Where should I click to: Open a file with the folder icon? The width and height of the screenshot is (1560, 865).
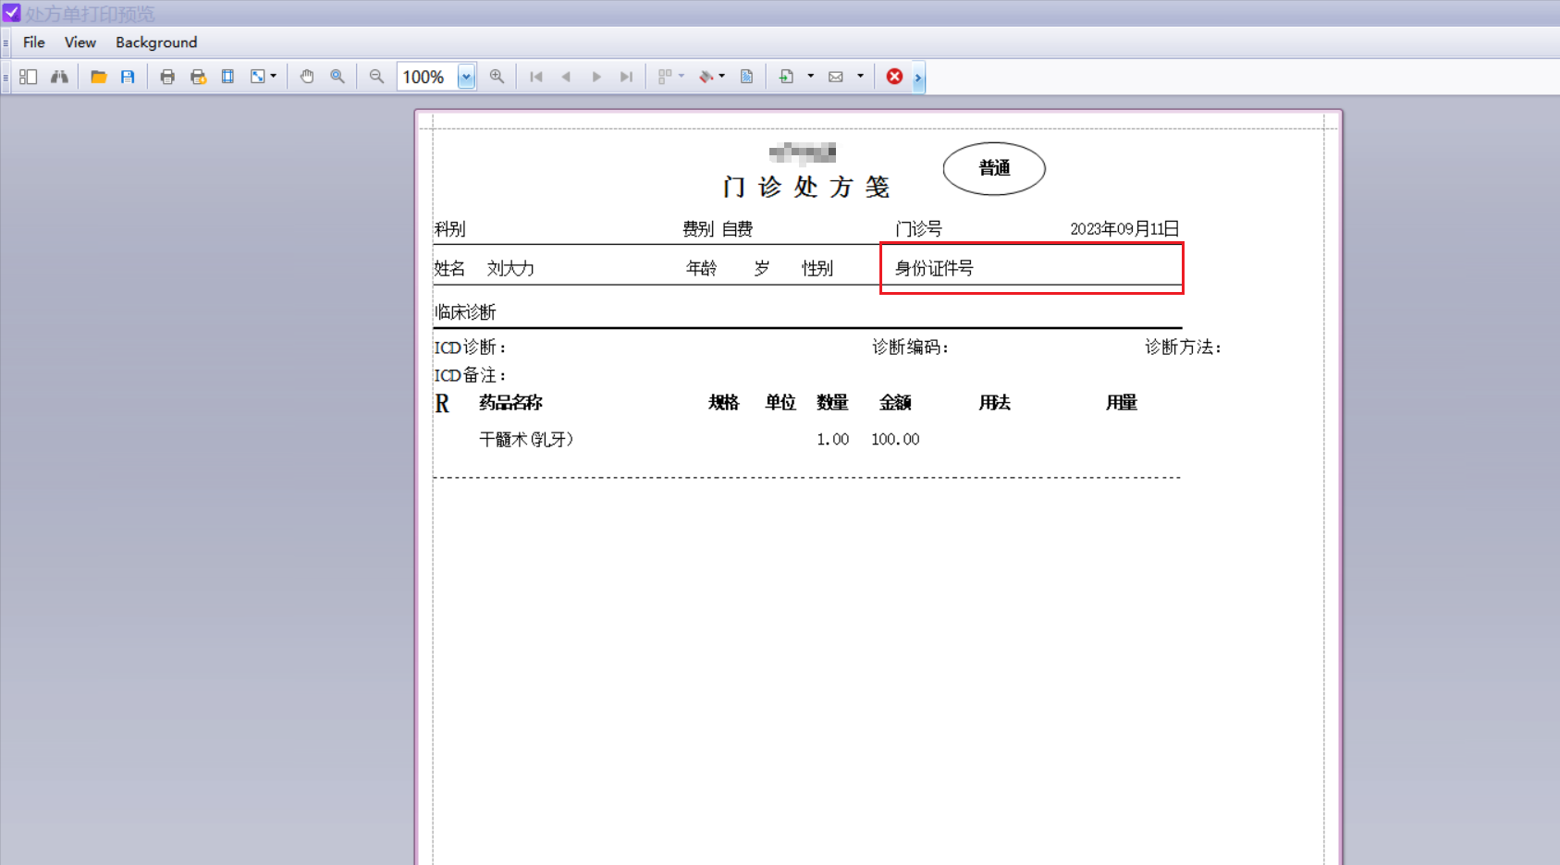[98, 77]
